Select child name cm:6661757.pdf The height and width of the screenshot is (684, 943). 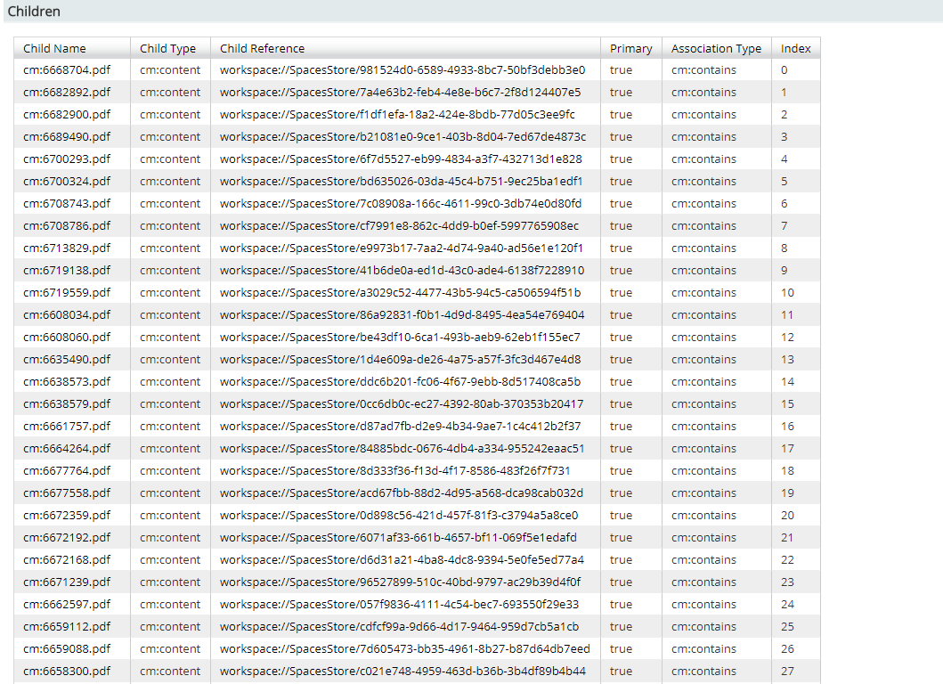67,426
